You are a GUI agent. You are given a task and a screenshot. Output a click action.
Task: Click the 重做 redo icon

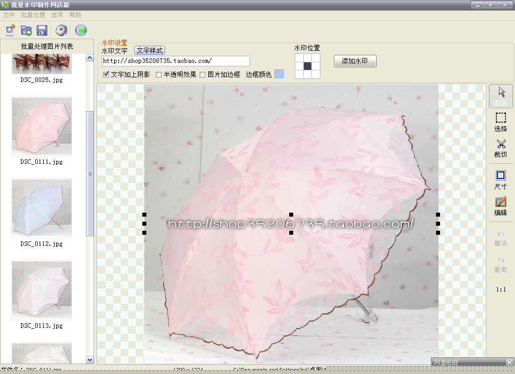coord(500,265)
